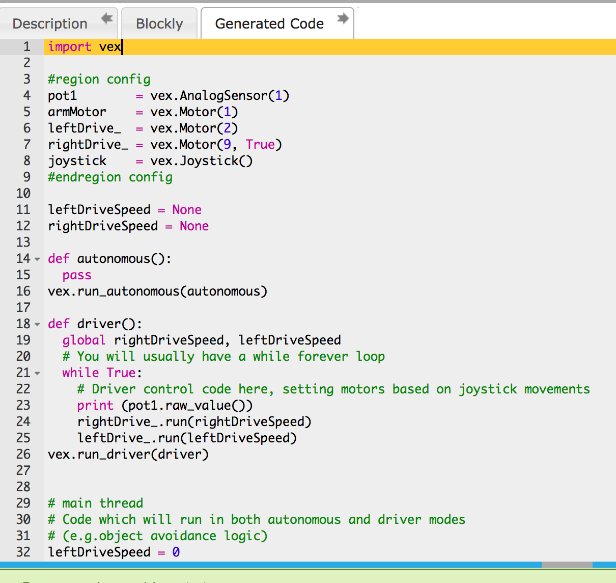Click the 'pass' keyword on line 15
The height and width of the screenshot is (583, 616).
tap(77, 275)
